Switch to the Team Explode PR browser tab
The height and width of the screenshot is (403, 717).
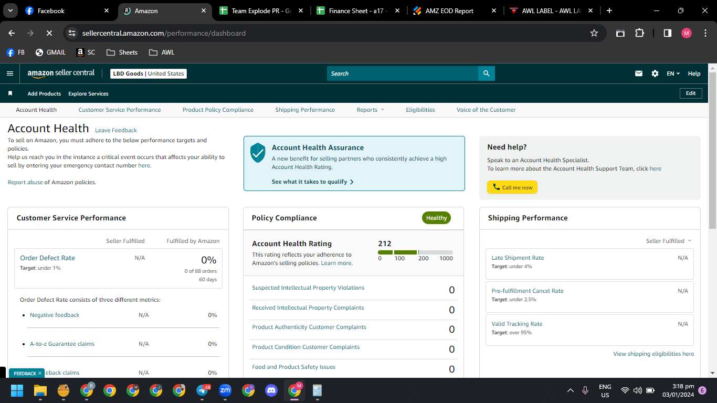point(260,10)
